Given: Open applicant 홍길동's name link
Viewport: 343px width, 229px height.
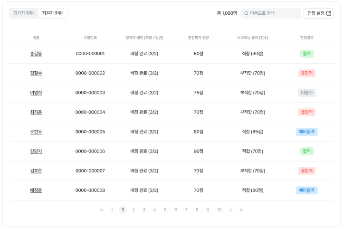Looking at the screenshot, I should (x=36, y=54).
